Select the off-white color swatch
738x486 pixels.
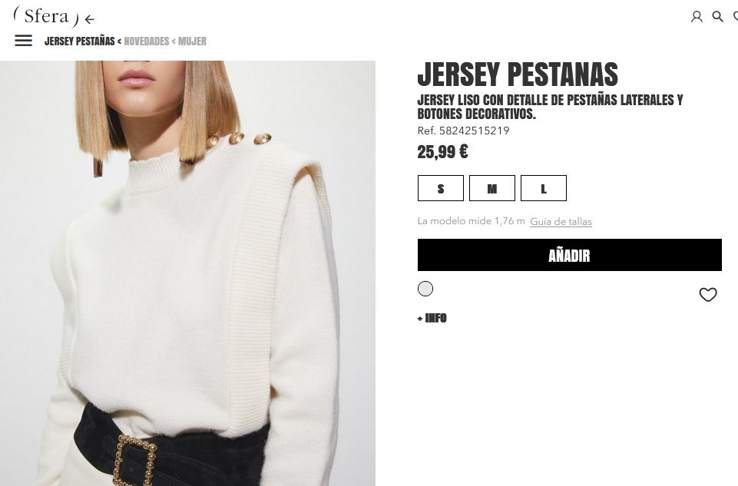tap(425, 289)
